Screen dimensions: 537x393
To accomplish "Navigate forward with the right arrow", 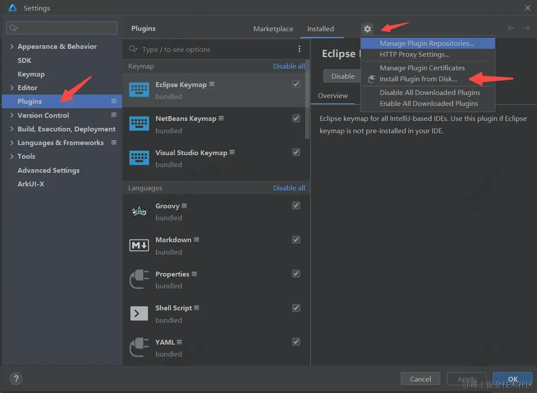I will (526, 28).
